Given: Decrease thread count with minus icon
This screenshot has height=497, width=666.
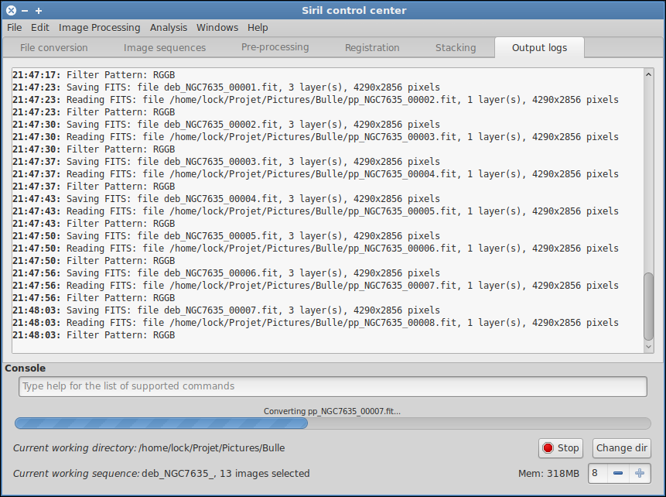Looking at the screenshot, I should (x=619, y=473).
